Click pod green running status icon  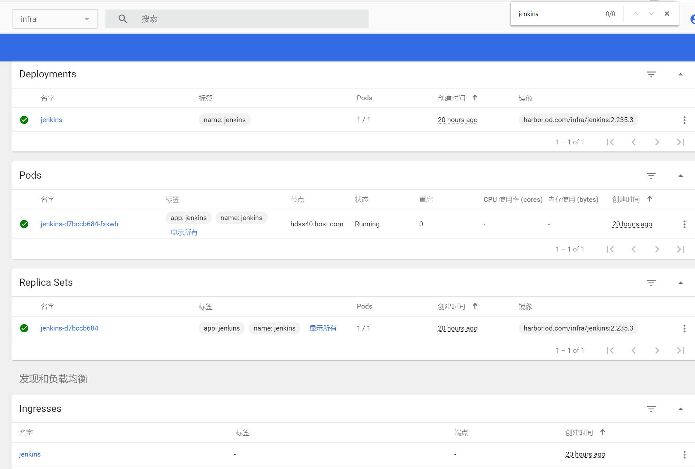24,224
